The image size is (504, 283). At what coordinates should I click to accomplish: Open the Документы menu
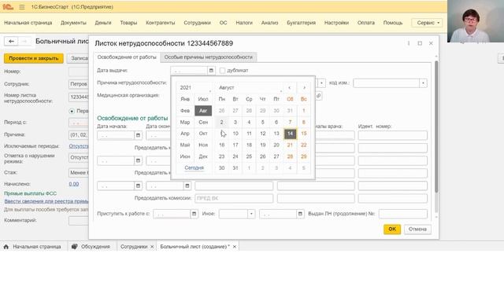(73, 23)
